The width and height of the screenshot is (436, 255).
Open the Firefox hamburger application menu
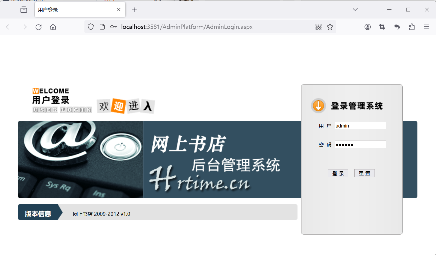pyautogui.click(x=426, y=27)
